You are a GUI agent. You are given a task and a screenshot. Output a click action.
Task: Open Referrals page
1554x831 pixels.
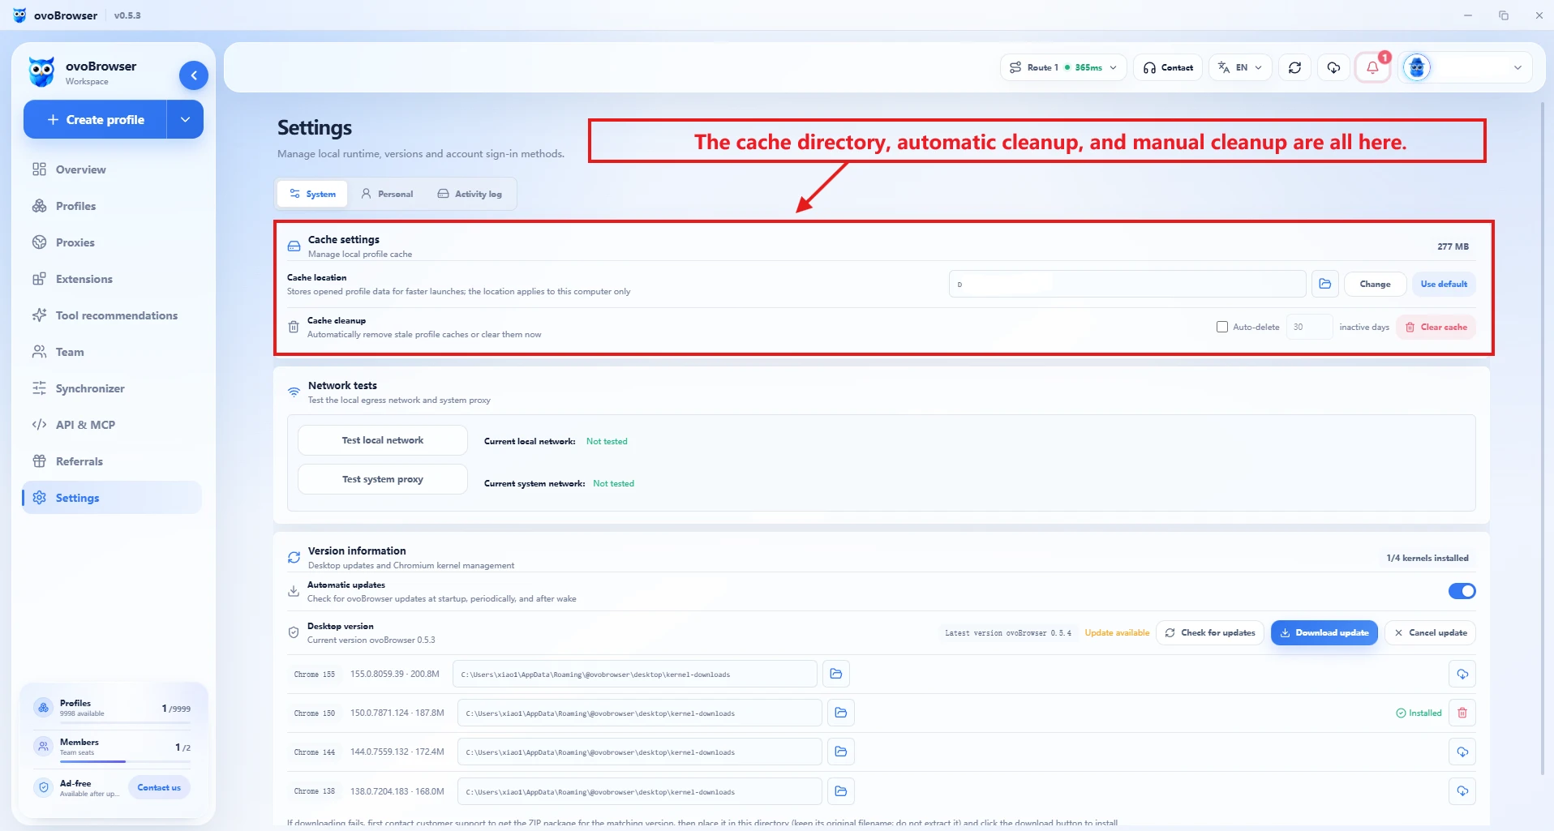tap(112, 461)
